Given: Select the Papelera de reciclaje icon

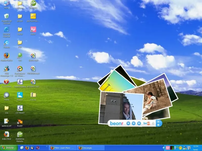Looking at the screenshot, I should [x=7, y=19].
